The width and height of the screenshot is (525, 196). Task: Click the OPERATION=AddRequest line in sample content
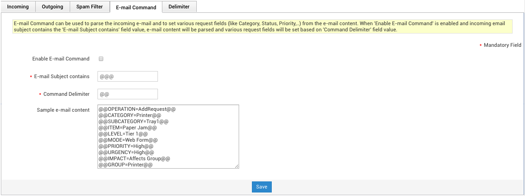138,109
